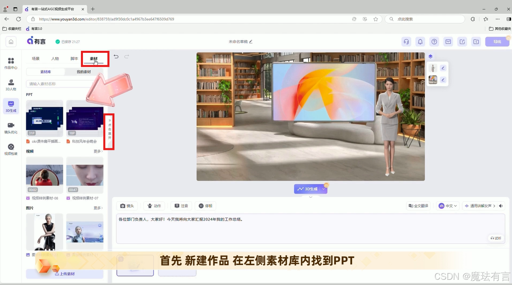This screenshot has width=512, height=285.
Task: Open 作品中心 in the sidebar
Action: coord(11,63)
